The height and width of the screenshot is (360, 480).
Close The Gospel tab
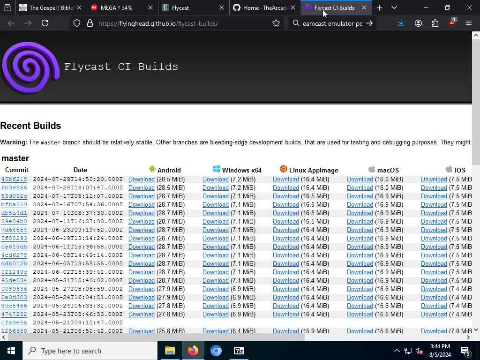pyautogui.click(x=79, y=8)
